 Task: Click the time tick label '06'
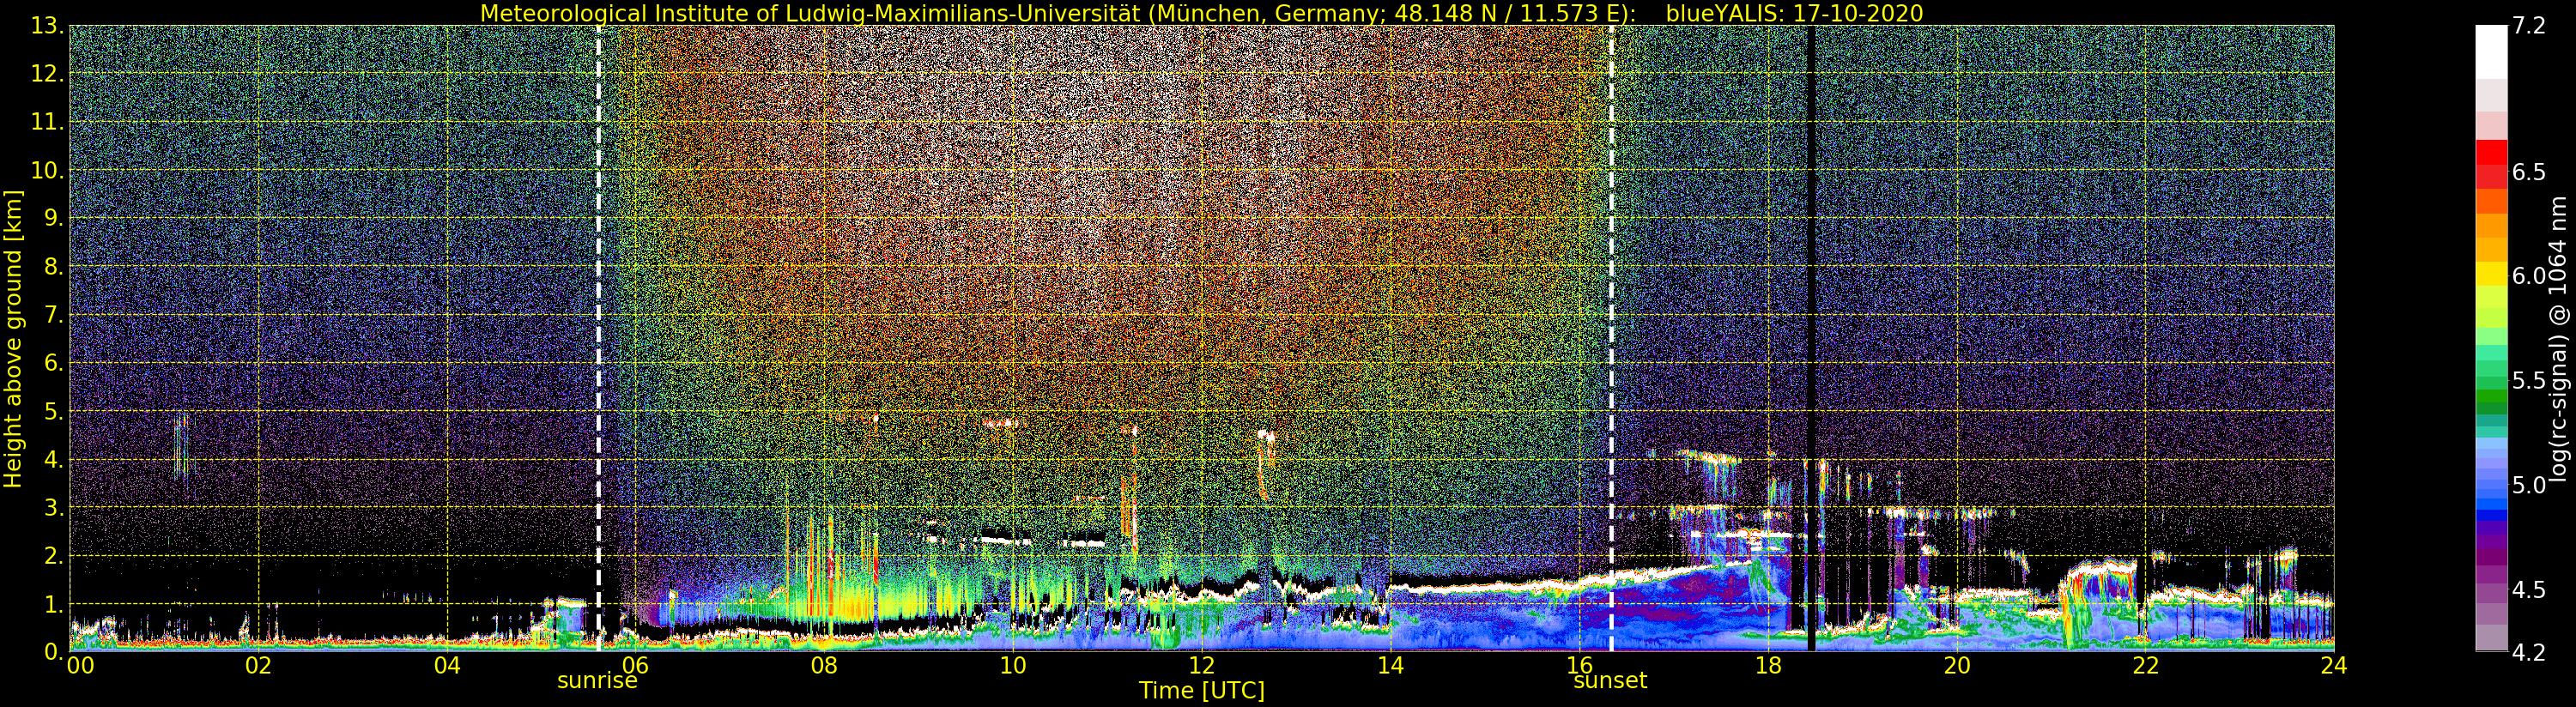coord(635,665)
